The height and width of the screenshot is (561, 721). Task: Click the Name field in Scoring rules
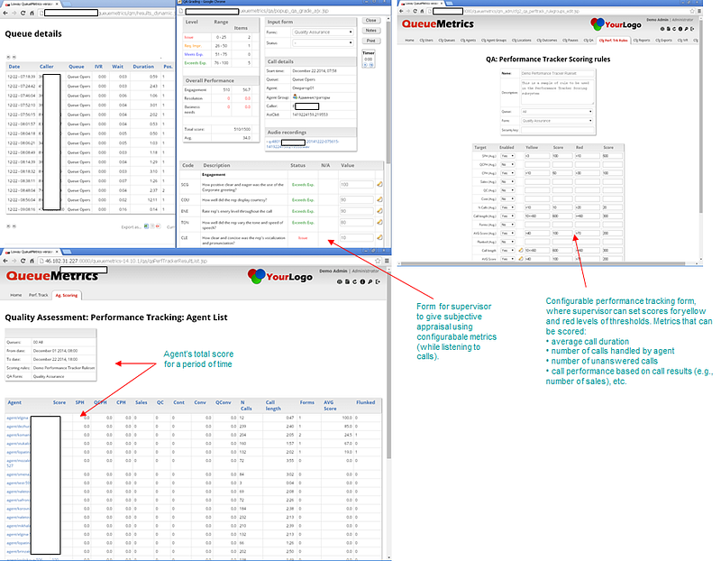(557, 73)
